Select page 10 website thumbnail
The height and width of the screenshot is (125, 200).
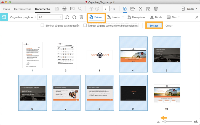(167, 93)
